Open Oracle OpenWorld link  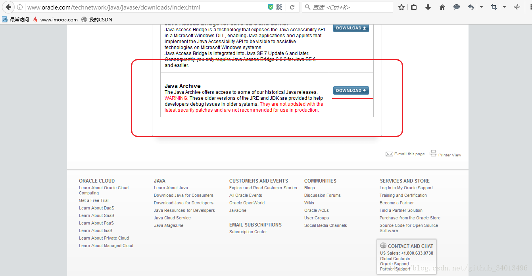[x=247, y=203]
